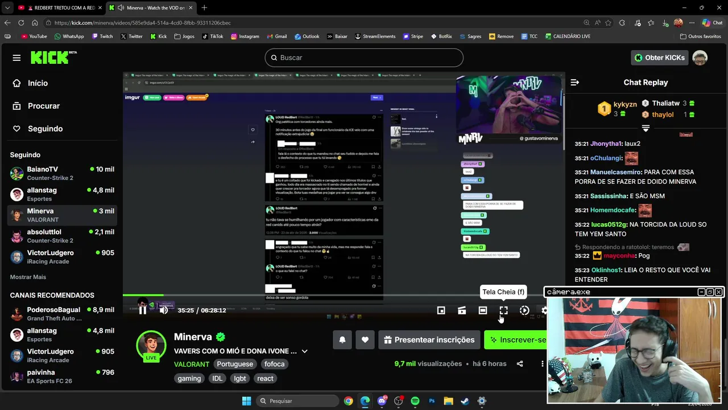Image resolution: width=728 pixels, height=410 pixels.
Task: Follow Minerva with heart button
Action: 365,340
